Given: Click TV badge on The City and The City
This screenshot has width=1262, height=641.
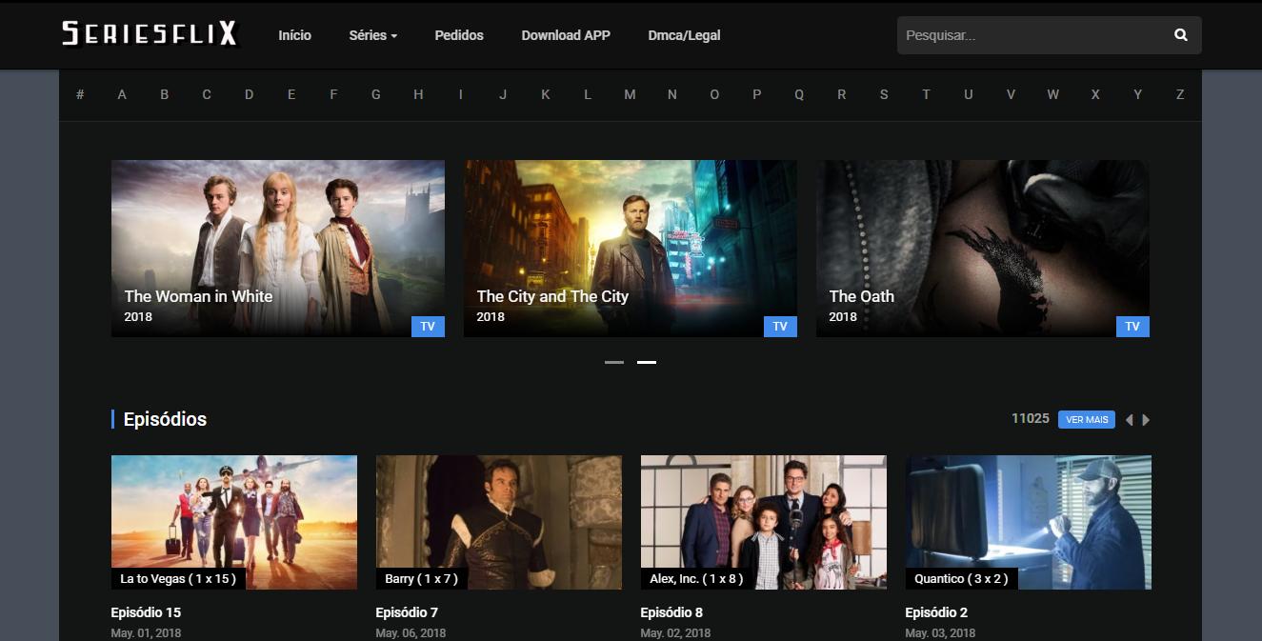Looking at the screenshot, I should coord(780,327).
